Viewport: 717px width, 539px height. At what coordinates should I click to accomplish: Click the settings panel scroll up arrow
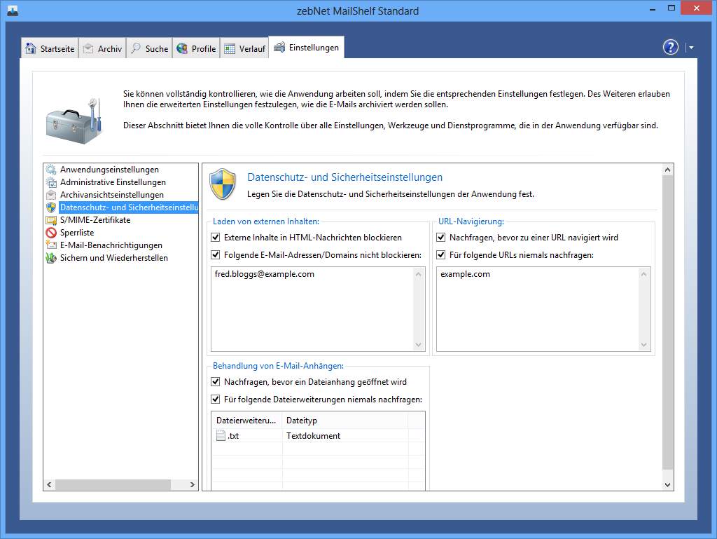click(667, 170)
